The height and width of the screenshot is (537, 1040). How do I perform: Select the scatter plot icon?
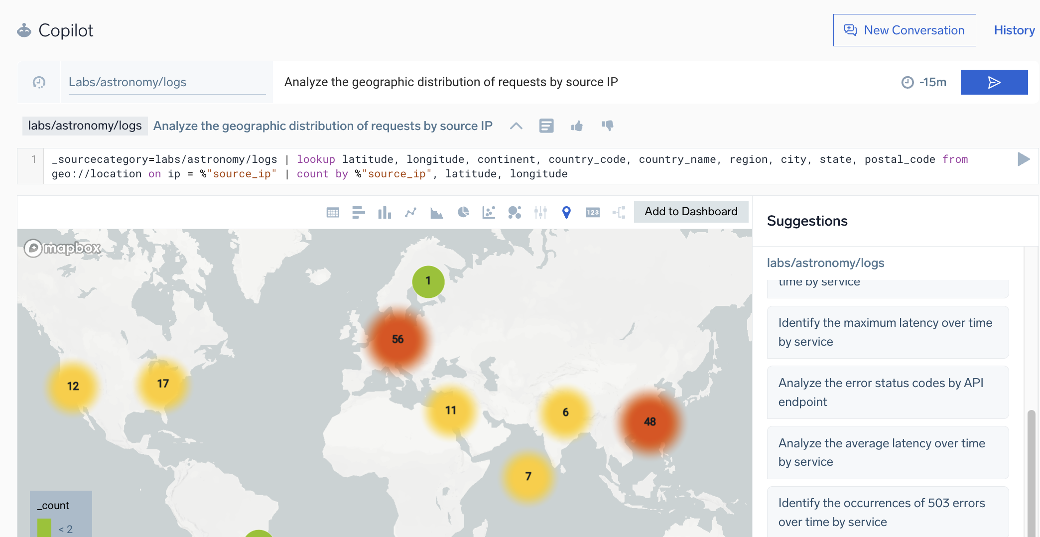click(489, 213)
